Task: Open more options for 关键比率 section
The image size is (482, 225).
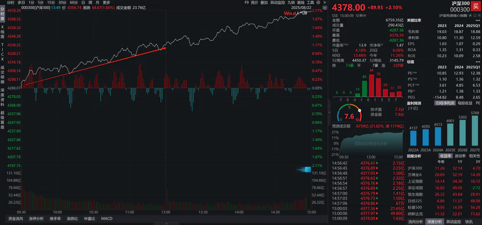Action: pos(478,21)
